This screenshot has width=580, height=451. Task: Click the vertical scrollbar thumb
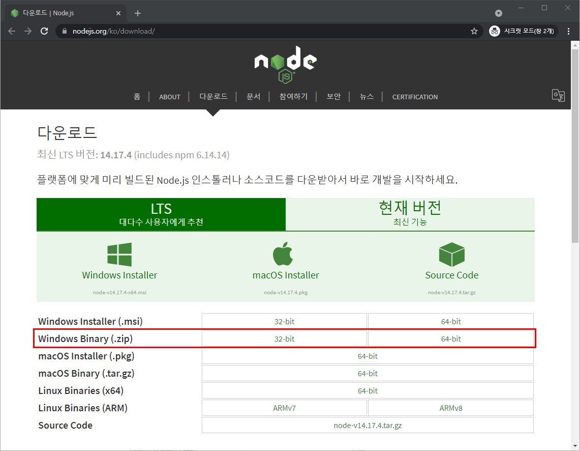(575, 146)
